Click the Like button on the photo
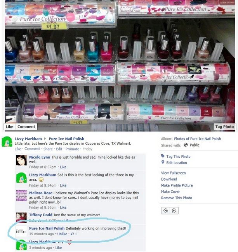The height and width of the screenshot is (252, 238). (x=9, y=127)
